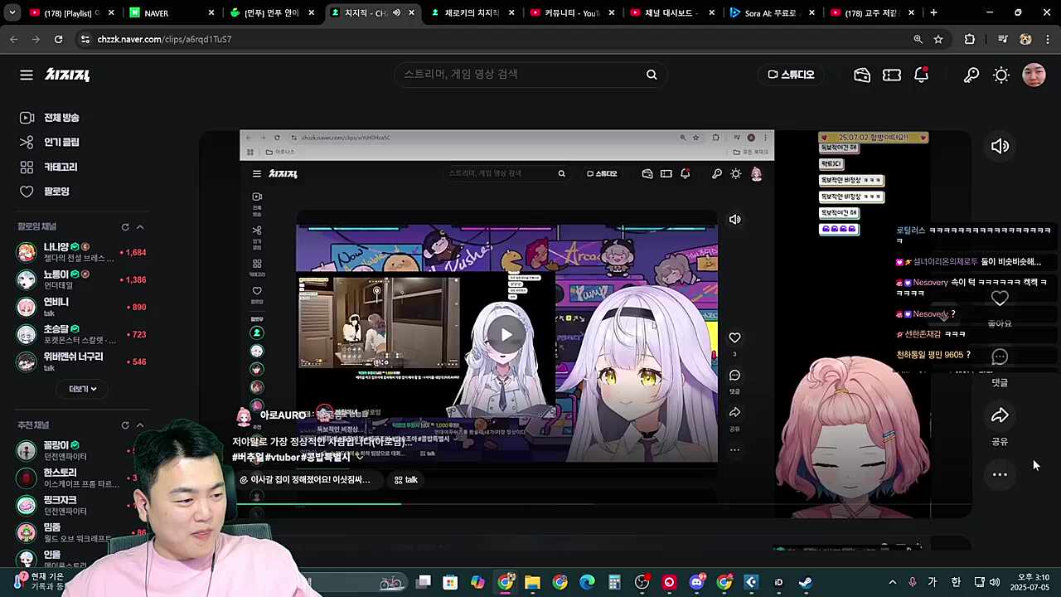
Task: Open the Microsoft Store taskbar icon
Action: pos(450,582)
